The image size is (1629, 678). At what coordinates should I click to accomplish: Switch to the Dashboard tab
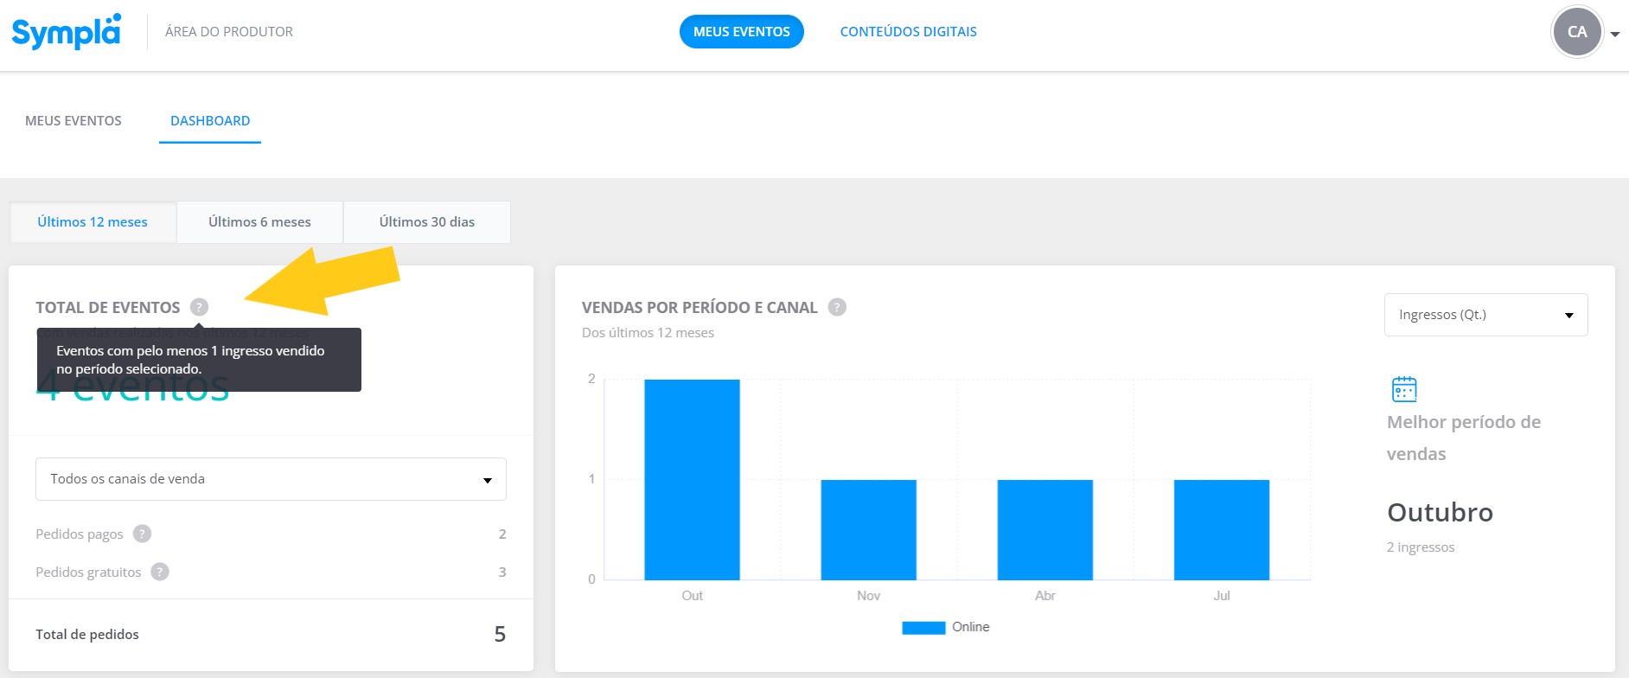click(210, 121)
